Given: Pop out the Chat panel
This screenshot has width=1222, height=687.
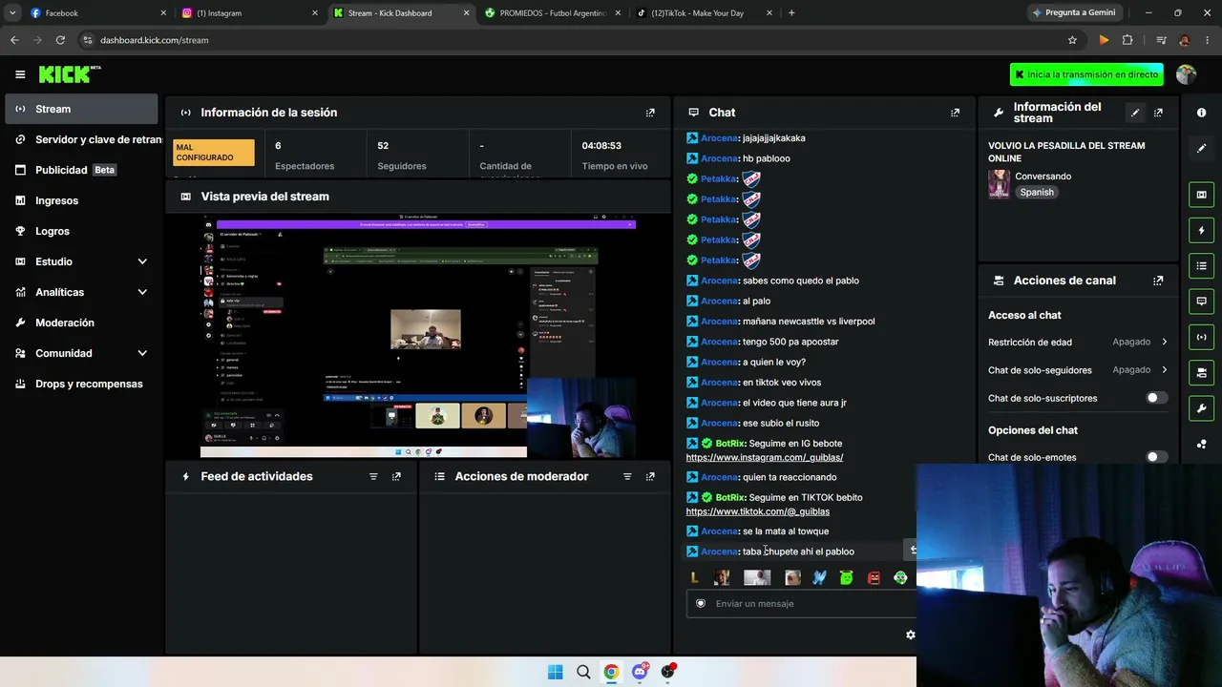Looking at the screenshot, I should click(955, 113).
